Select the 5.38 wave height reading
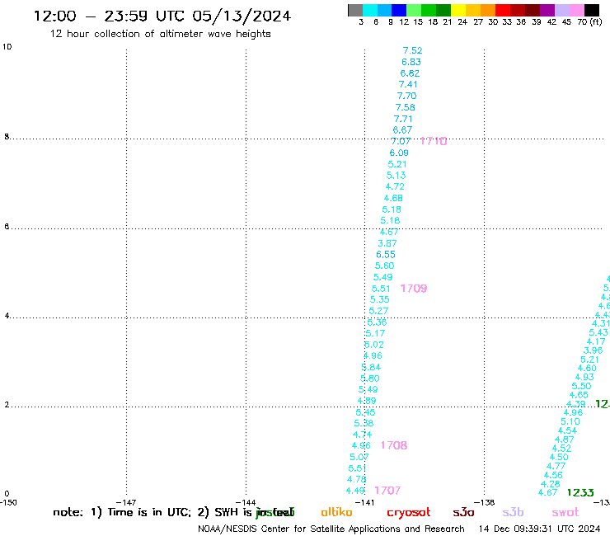The width and height of the screenshot is (610, 536). coord(364,423)
